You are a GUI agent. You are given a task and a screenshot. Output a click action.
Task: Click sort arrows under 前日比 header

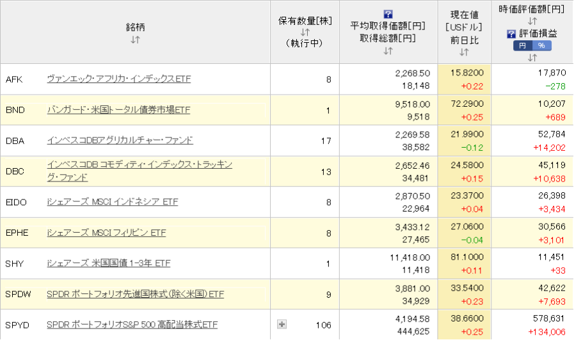click(x=463, y=52)
